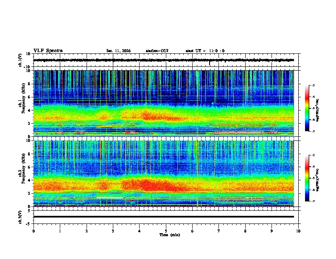The image size is (336, 259).
Task: Click the ch.1 frequency tick label "8"
Action: click(x=30, y=84)
